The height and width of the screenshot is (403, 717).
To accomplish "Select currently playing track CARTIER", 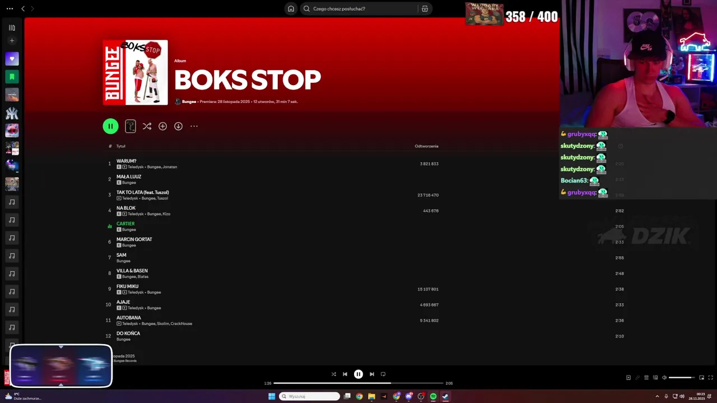I will pos(125,224).
